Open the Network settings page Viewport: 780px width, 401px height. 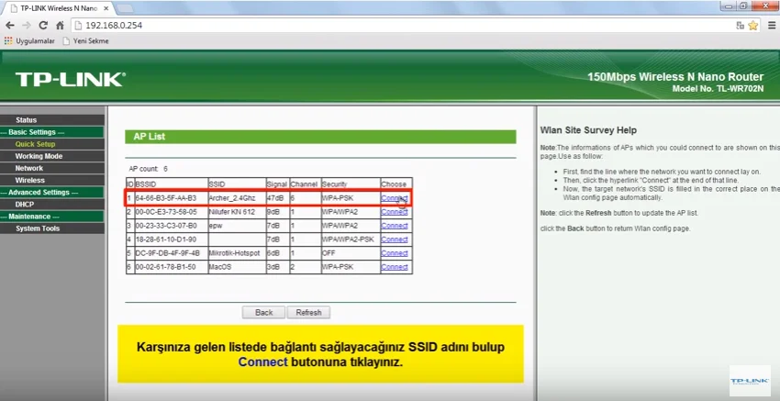click(28, 168)
